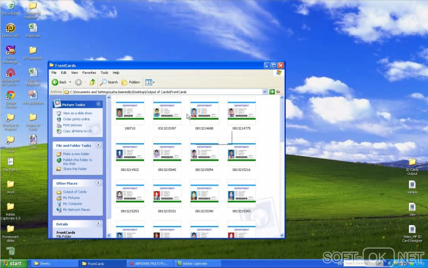Open Search from the Explorer toolbar
The height and width of the screenshot is (268, 428).
click(x=109, y=82)
